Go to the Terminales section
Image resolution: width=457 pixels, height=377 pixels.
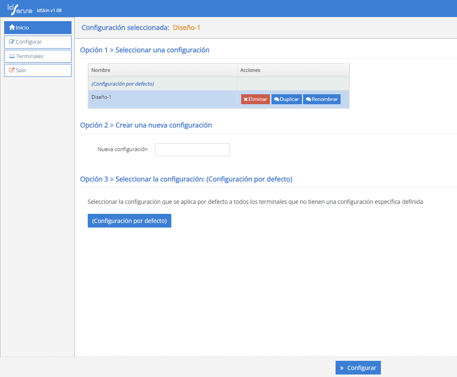point(38,56)
